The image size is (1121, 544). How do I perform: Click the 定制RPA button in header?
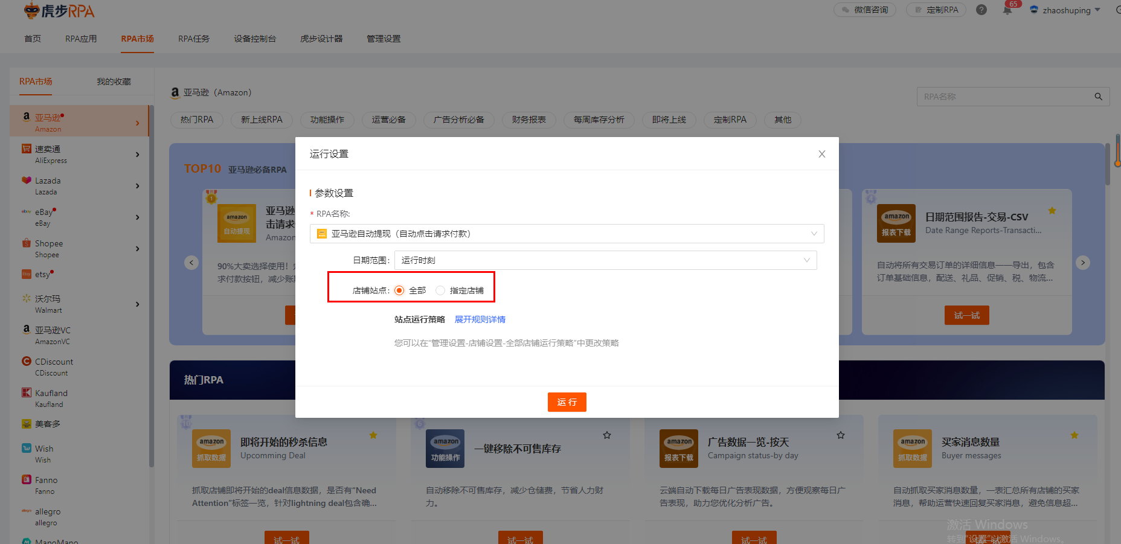click(936, 10)
